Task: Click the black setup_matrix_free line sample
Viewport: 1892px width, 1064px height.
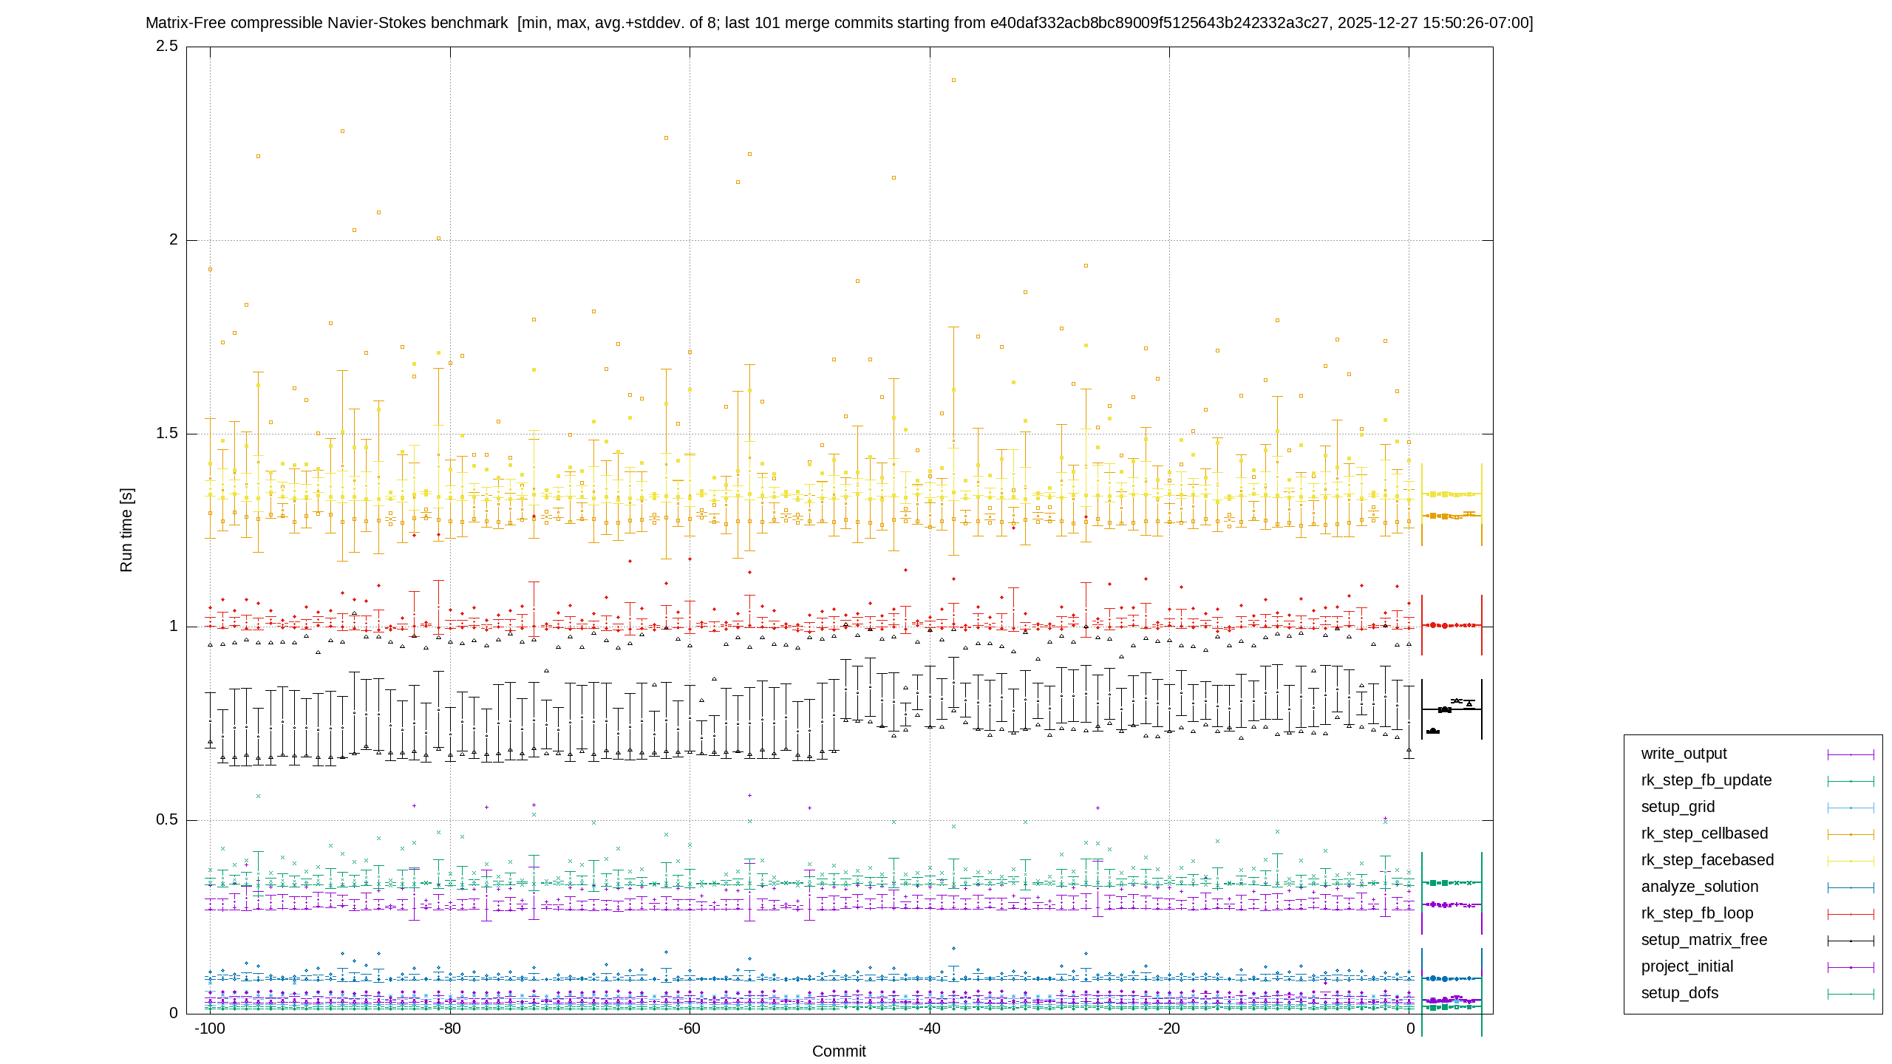Action: tap(1851, 941)
